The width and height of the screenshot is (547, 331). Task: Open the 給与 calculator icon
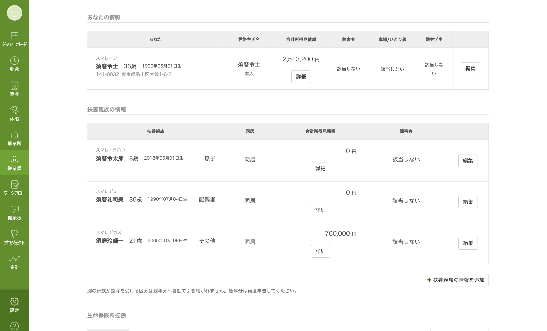(x=14, y=85)
